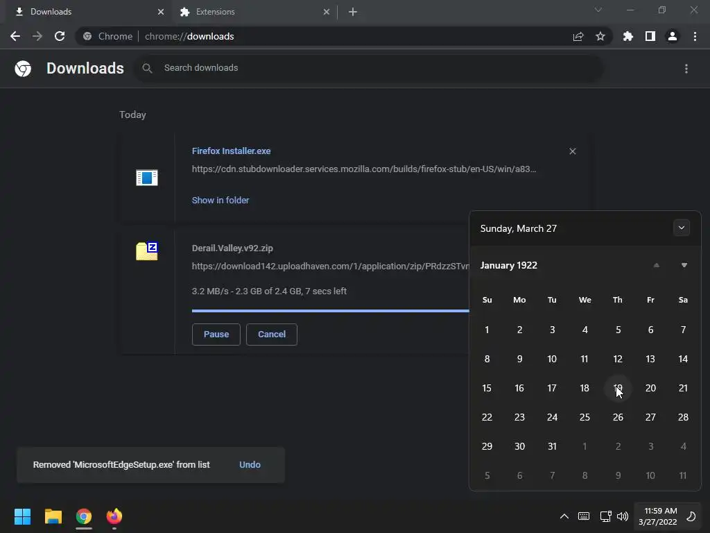The height and width of the screenshot is (533, 710).
Task: Click the taskbar clock showing 11:59 AM
Action: (658, 516)
